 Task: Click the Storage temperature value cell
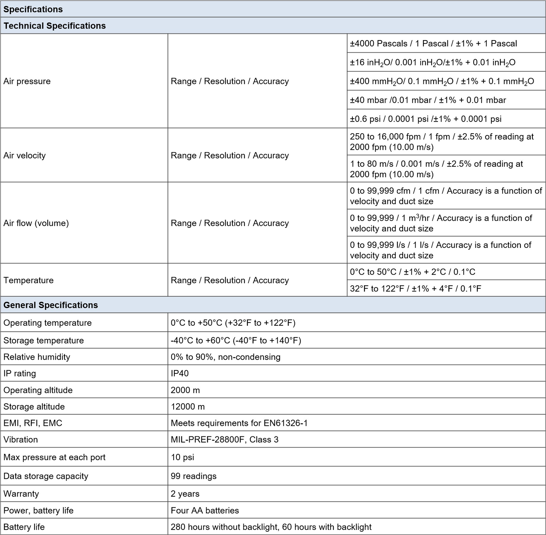pyautogui.click(x=236, y=340)
